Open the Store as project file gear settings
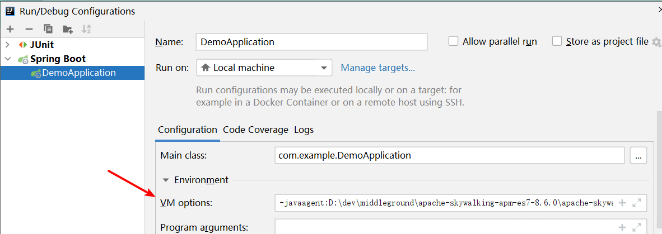The width and height of the screenshot is (662, 234). tap(656, 42)
